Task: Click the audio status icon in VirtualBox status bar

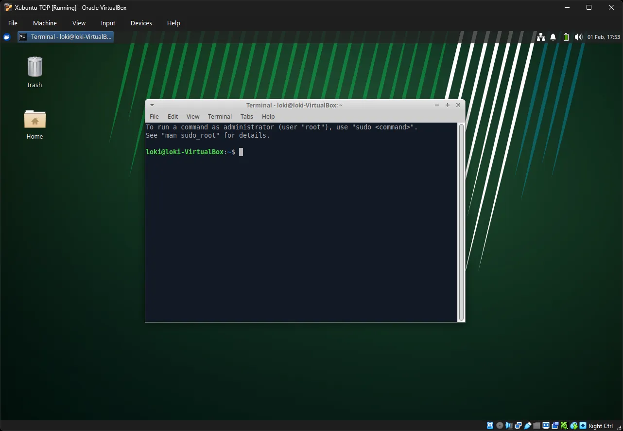Action: (508, 425)
